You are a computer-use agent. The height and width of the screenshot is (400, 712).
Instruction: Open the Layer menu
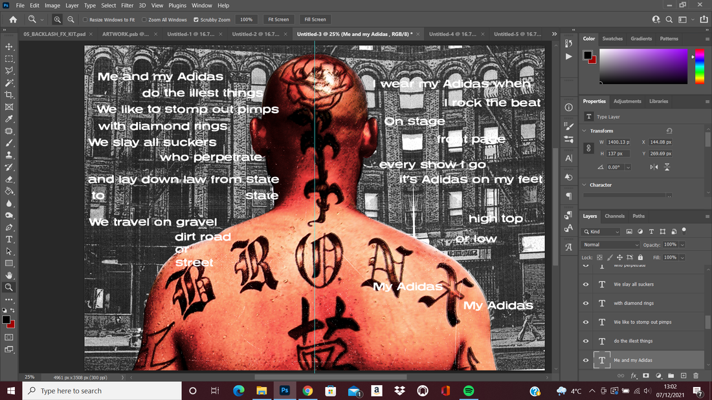[72, 5]
